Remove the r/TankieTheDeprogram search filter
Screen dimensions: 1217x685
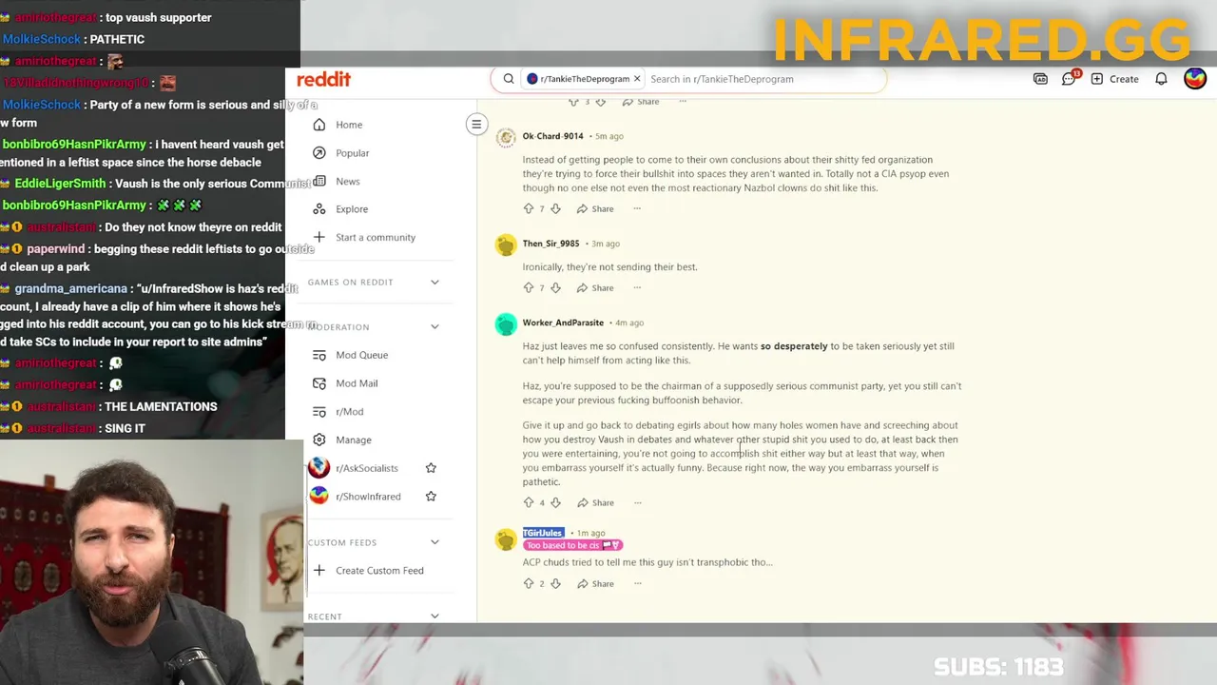click(637, 79)
